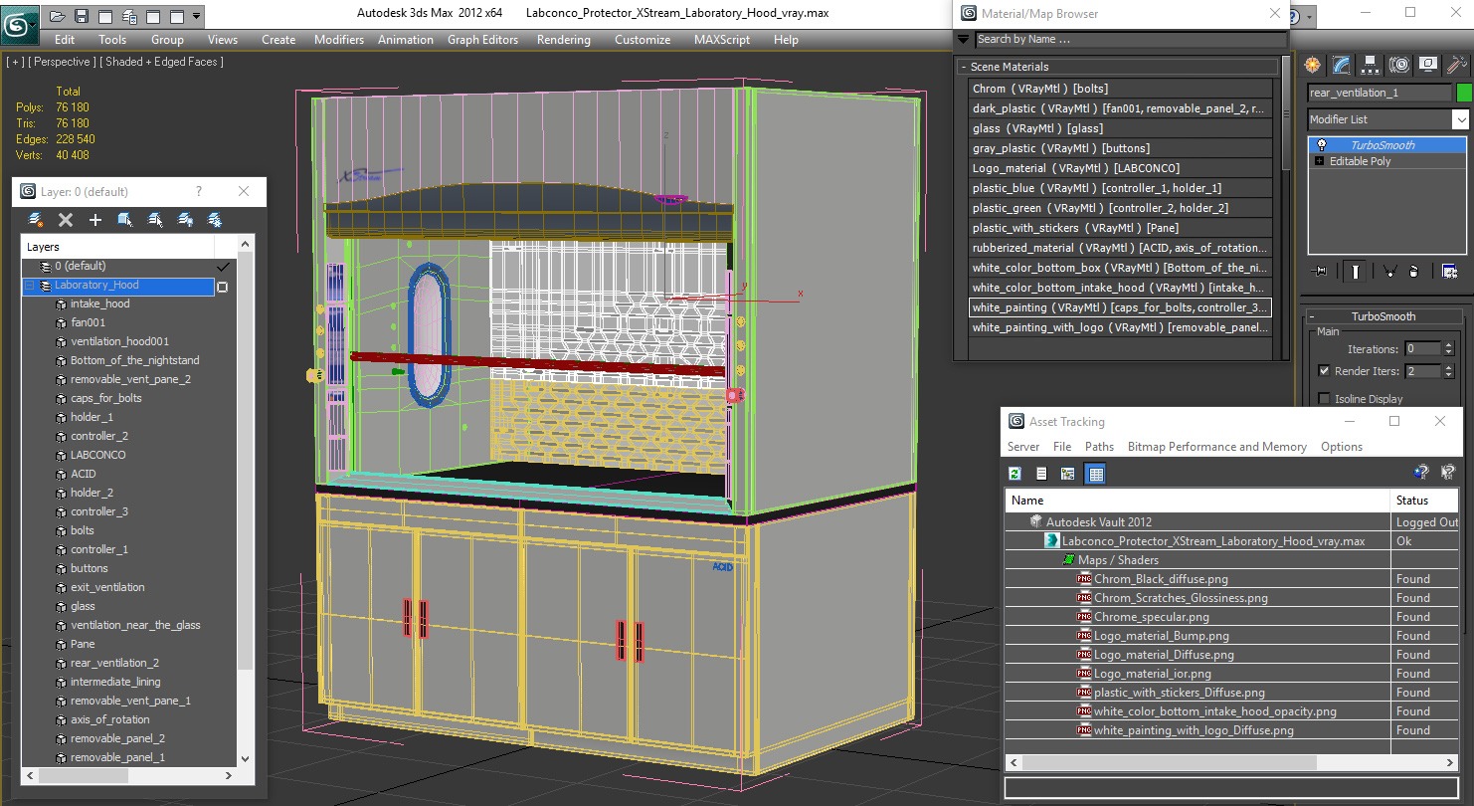Click Freeze/Unfreeze All Layers icon

[x=214, y=220]
